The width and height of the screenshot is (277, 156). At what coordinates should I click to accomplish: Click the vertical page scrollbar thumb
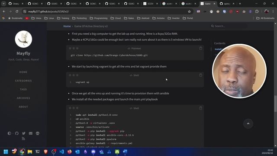point(275,104)
